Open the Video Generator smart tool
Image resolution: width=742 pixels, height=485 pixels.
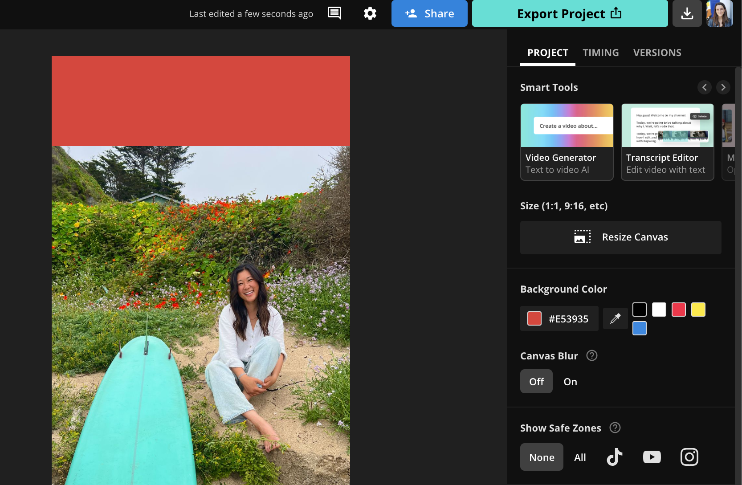567,142
